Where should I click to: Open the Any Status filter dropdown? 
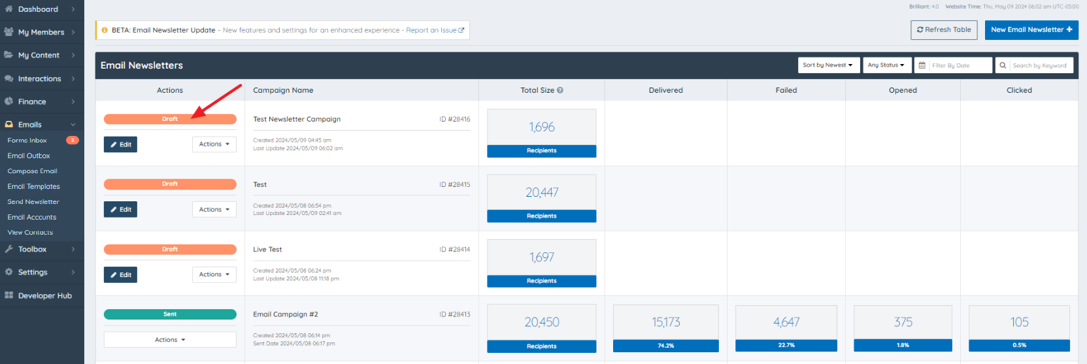click(886, 65)
